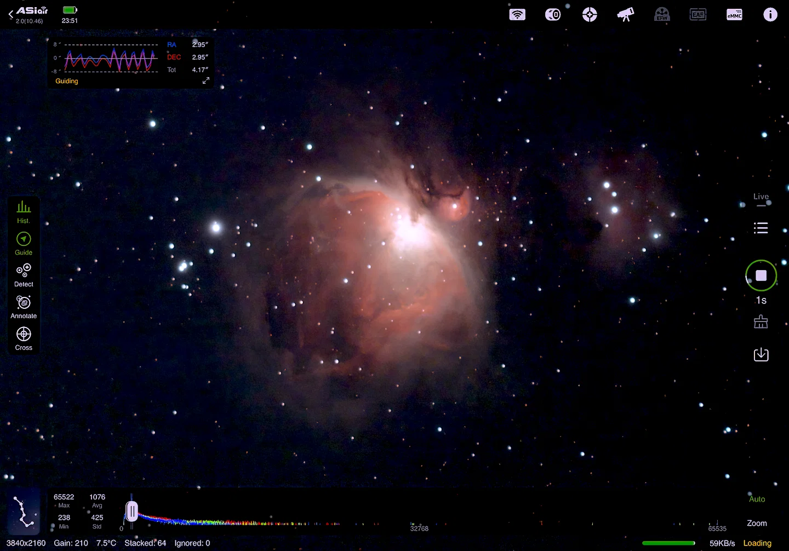The image size is (789, 551).
Task: Open the filter wheel settings icon
Action: coord(662,15)
